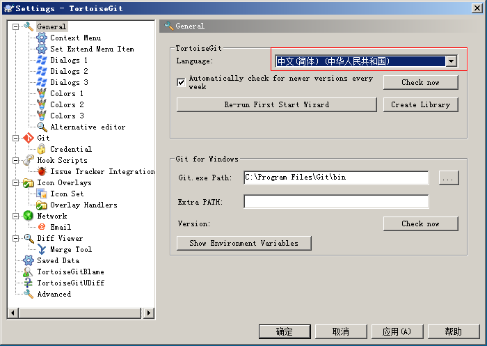Screen dimensions: 487x346
Task: Click the General wrench icon in tree
Action: [x=29, y=26]
